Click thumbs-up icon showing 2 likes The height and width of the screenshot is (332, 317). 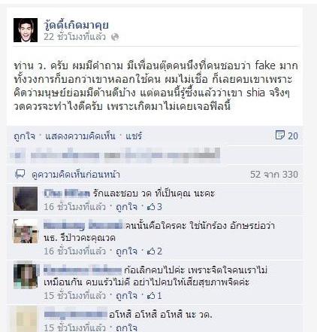pyautogui.click(x=151, y=251)
